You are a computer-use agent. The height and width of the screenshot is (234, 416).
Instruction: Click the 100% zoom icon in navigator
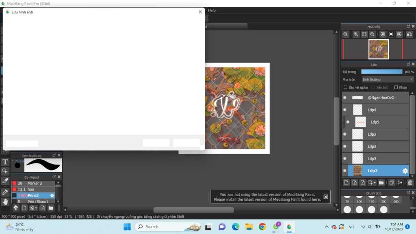point(345,34)
